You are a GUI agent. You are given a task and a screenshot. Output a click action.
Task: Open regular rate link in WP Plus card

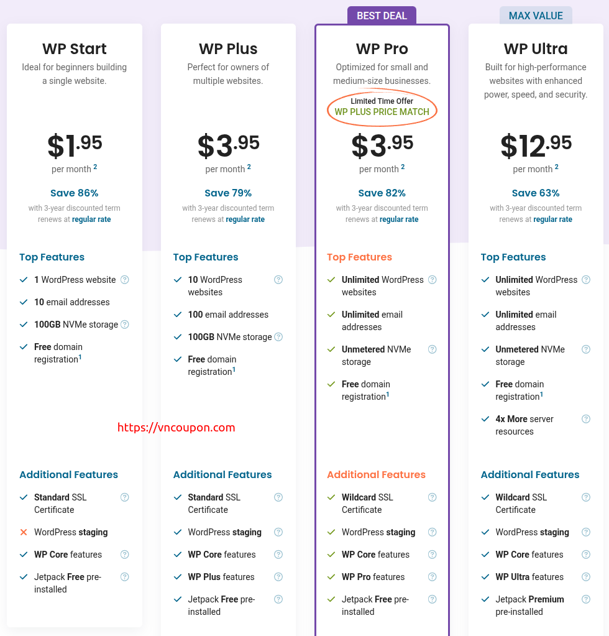pyautogui.click(x=245, y=219)
